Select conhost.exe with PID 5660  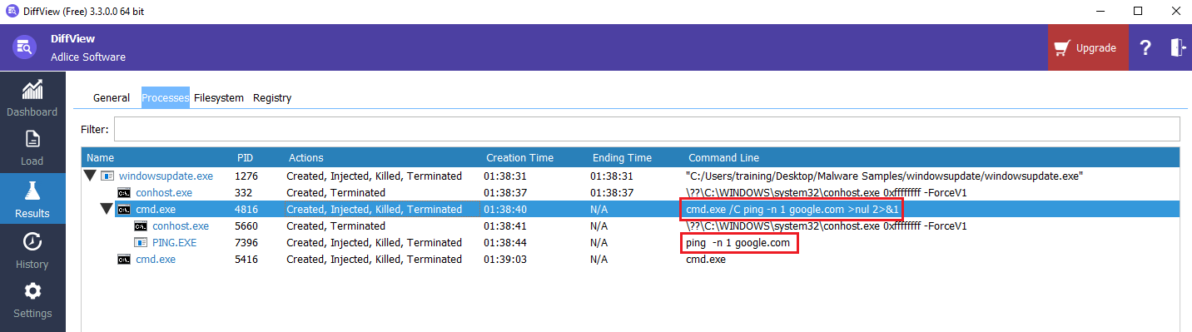click(630, 225)
